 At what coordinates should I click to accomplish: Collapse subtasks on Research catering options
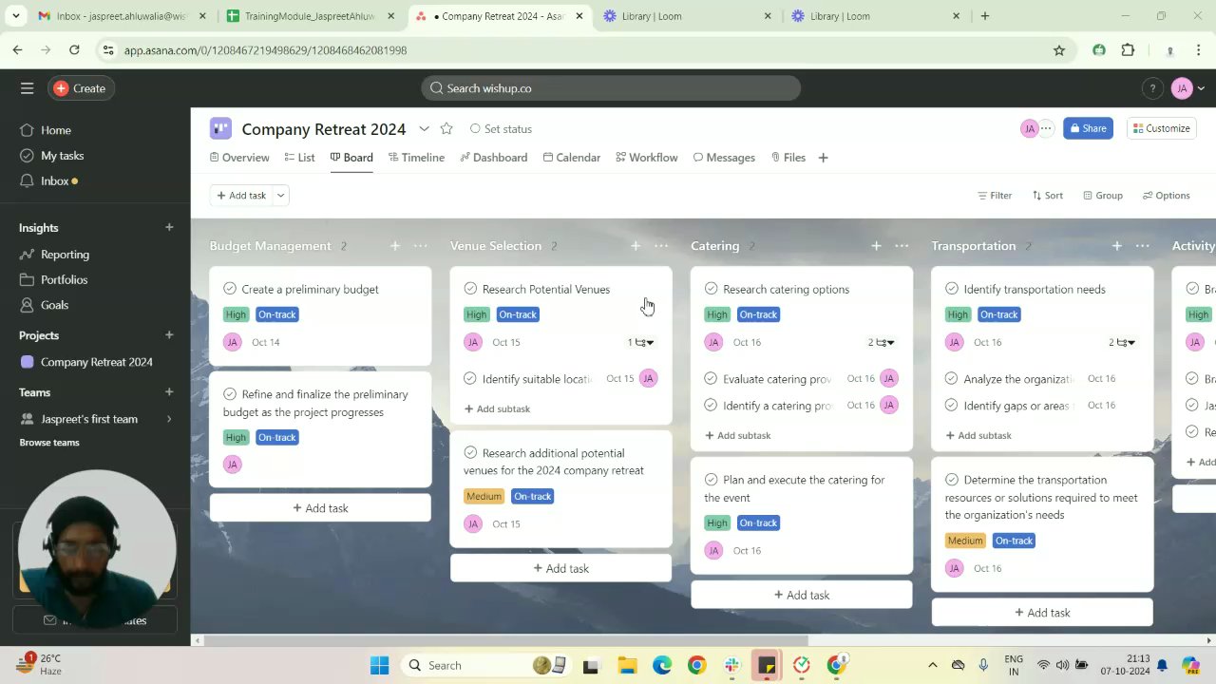tap(881, 342)
